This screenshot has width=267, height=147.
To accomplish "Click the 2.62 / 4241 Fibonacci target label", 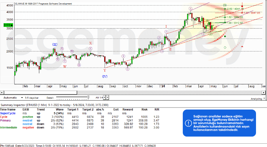I will coord(235,9).
